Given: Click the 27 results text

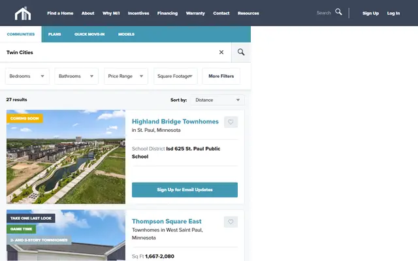Looking at the screenshot, I should point(16,100).
